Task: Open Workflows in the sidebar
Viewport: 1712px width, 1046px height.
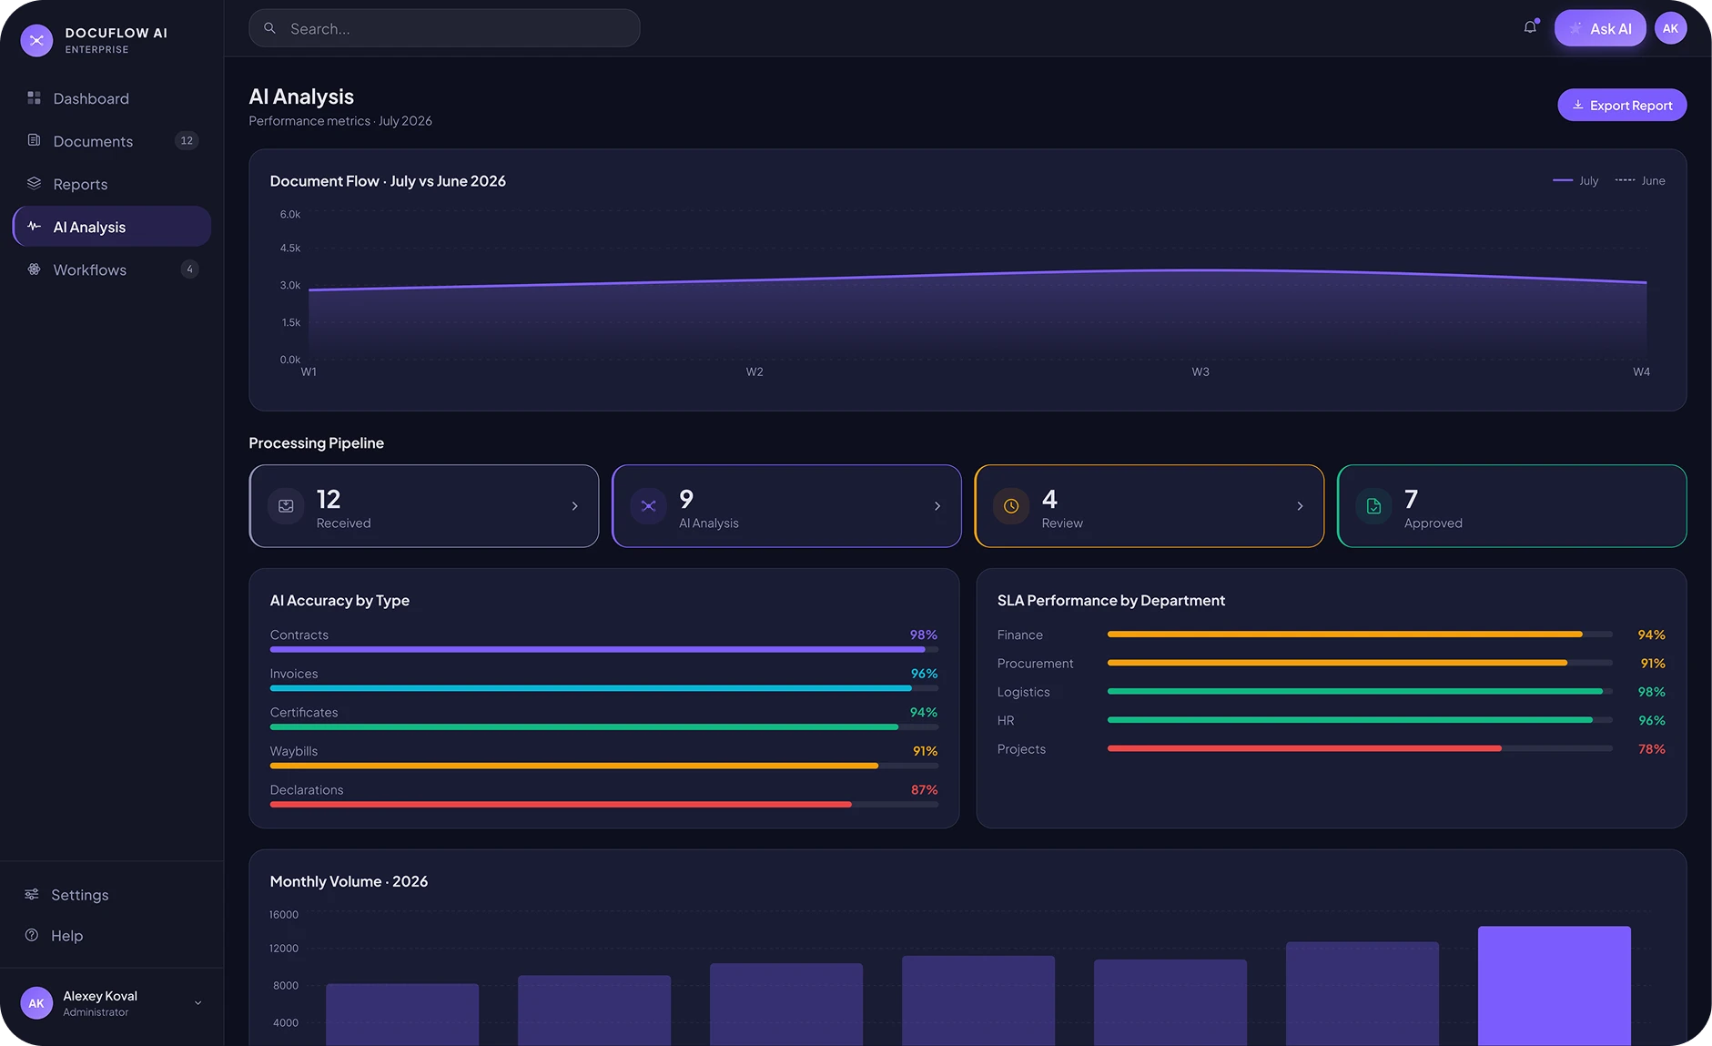Action: tap(112, 269)
